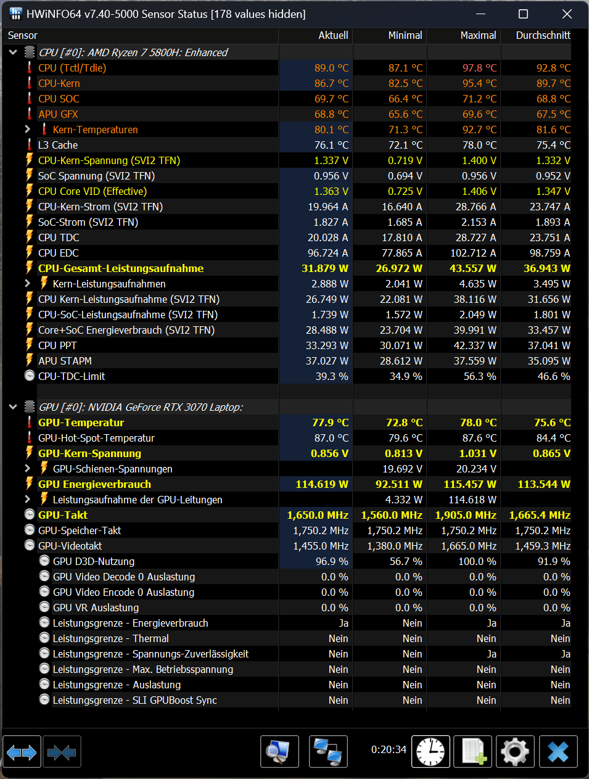Click the collapse-view inward arrows button

pyautogui.click(x=62, y=752)
